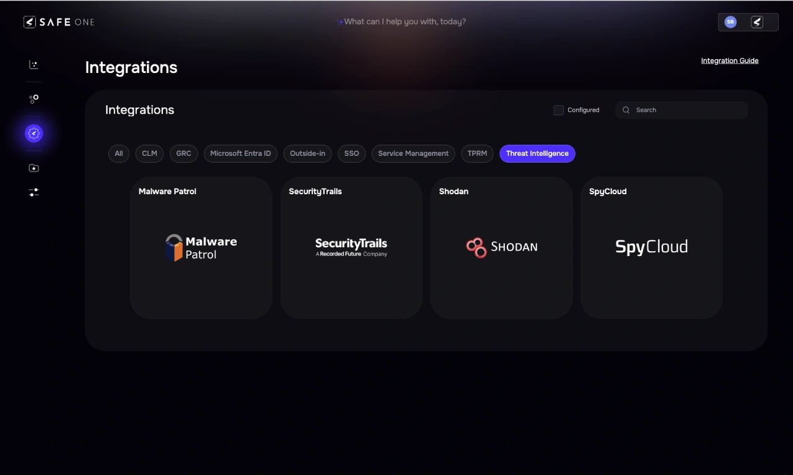The image size is (793, 475).
Task: Open the connected nodes icon in sidebar
Action: 34,99
